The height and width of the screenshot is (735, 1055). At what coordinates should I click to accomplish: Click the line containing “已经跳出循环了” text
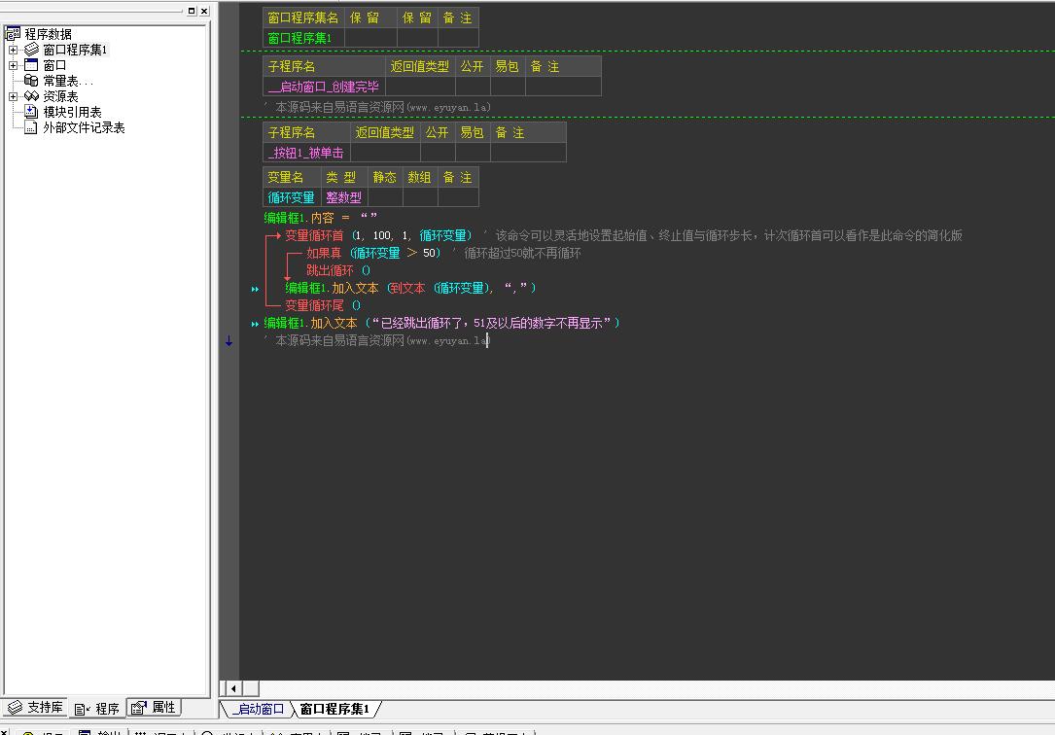(x=441, y=323)
